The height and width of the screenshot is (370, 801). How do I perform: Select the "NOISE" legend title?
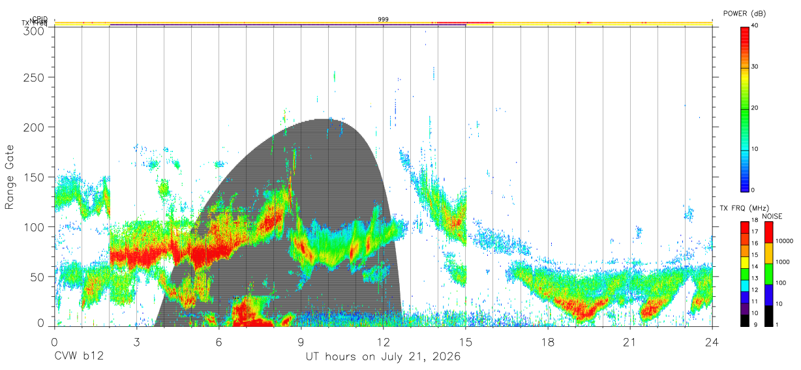point(772,216)
